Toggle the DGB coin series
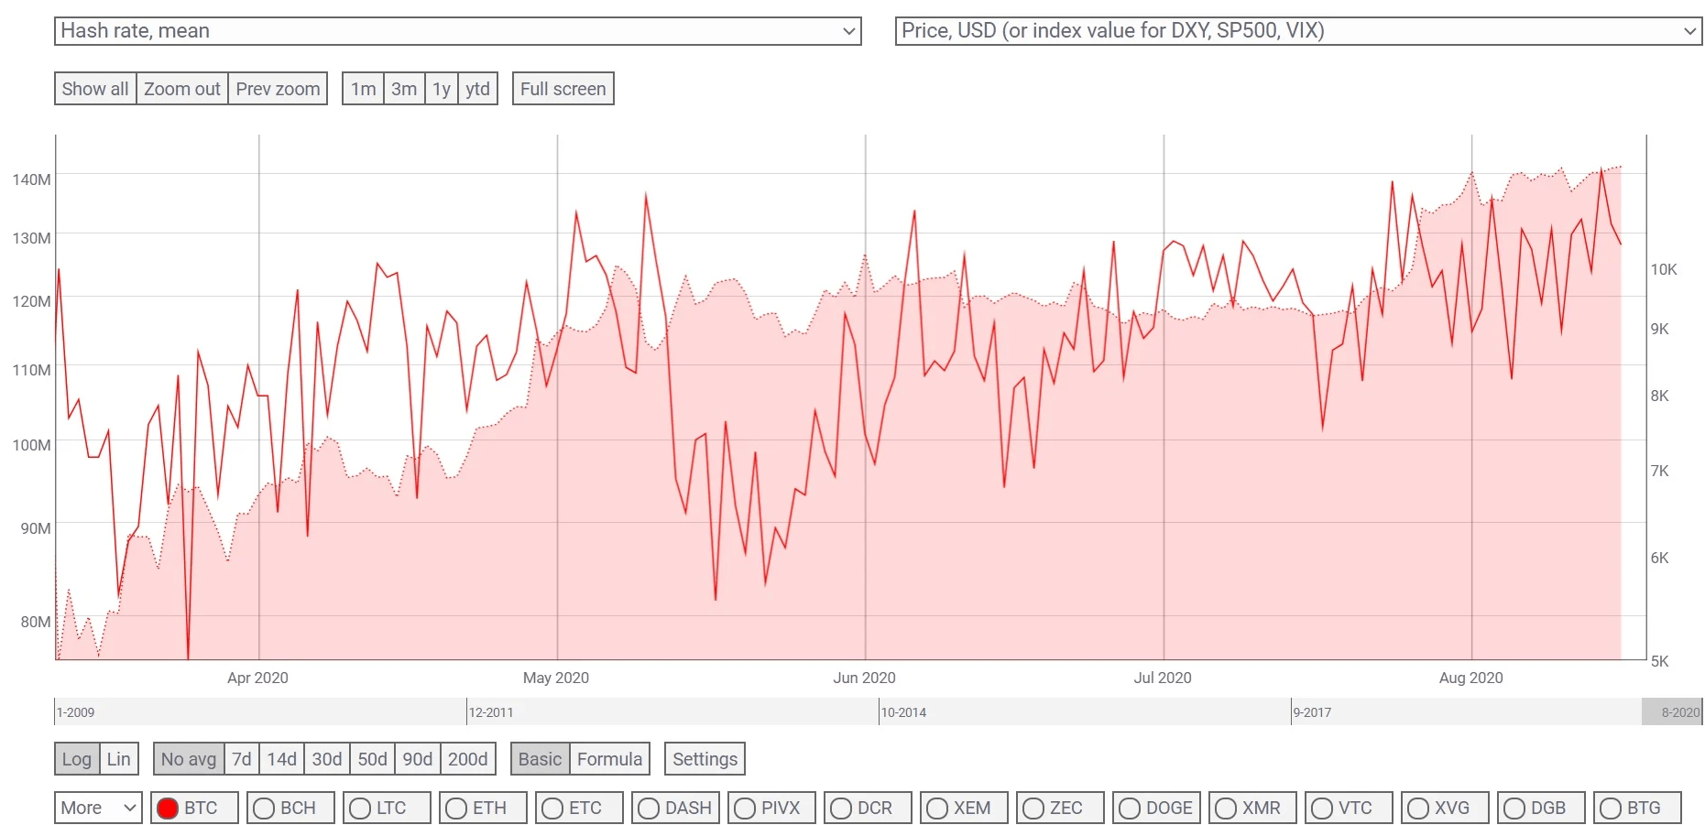Screen dimensions: 1705x825 coord(1542,808)
